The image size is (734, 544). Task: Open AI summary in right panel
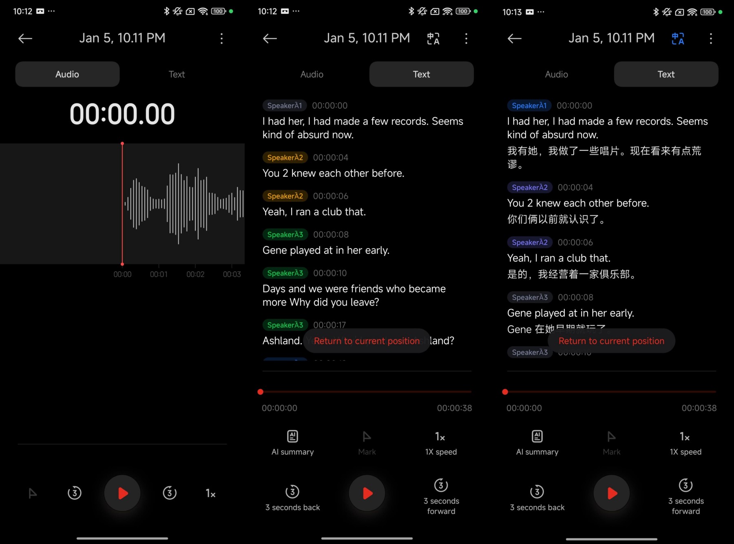click(537, 443)
